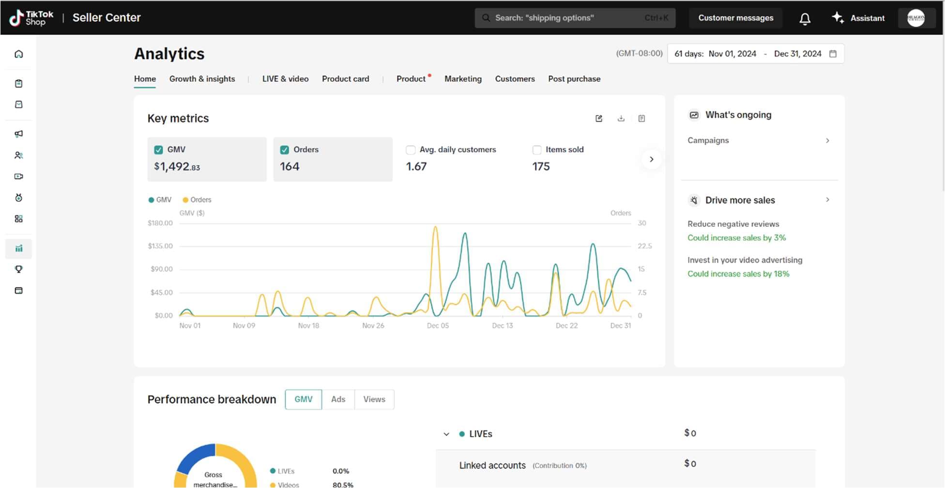945x488 pixels.
Task: Select the Analytics bar chart sidebar icon
Action: (x=19, y=249)
